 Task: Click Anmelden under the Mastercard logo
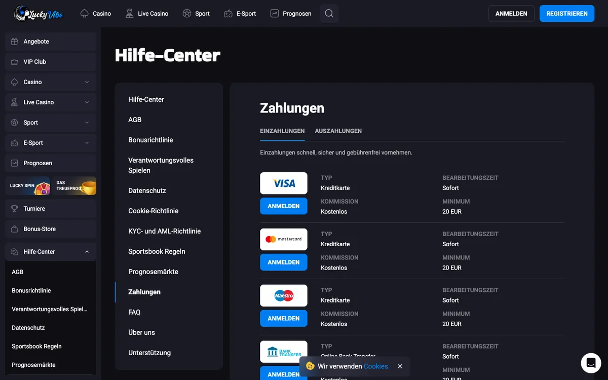(x=284, y=262)
